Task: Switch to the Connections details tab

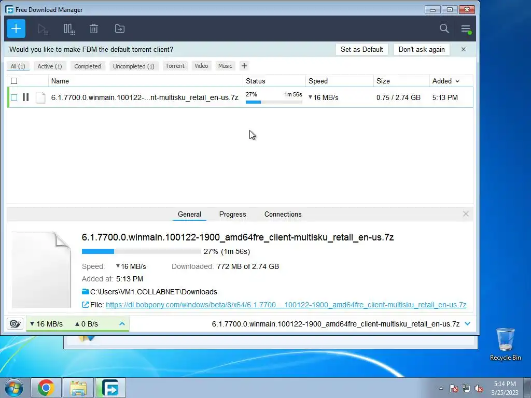Action: [x=283, y=214]
